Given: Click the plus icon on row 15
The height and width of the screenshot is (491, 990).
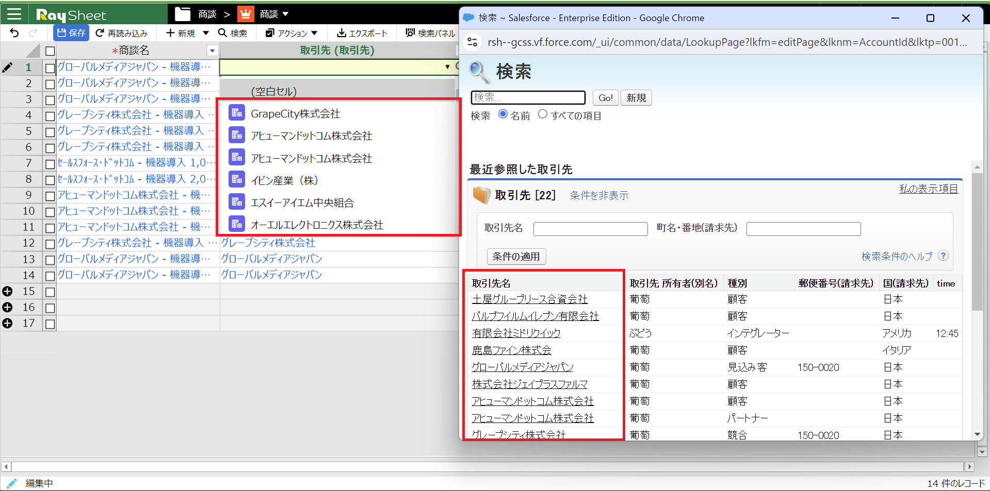Looking at the screenshot, I should pyautogui.click(x=7, y=292).
